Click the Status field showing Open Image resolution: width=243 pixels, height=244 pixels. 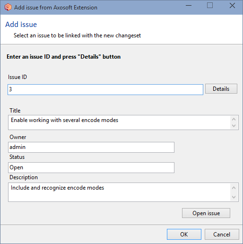tap(91, 167)
